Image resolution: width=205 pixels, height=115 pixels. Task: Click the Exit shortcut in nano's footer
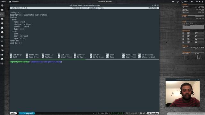(13, 57)
